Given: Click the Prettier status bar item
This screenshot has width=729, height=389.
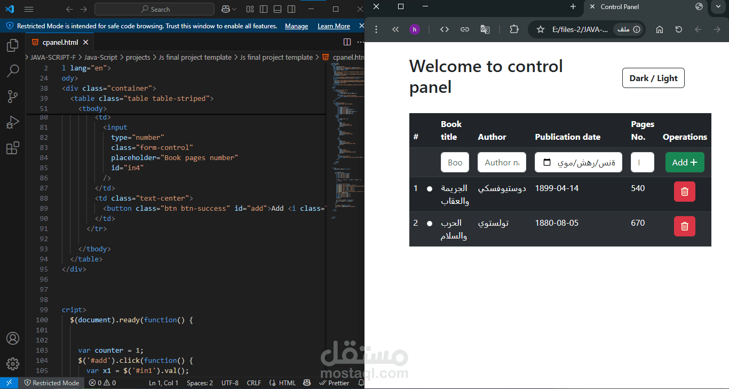Looking at the screenshot, I should tap(334, 383).
